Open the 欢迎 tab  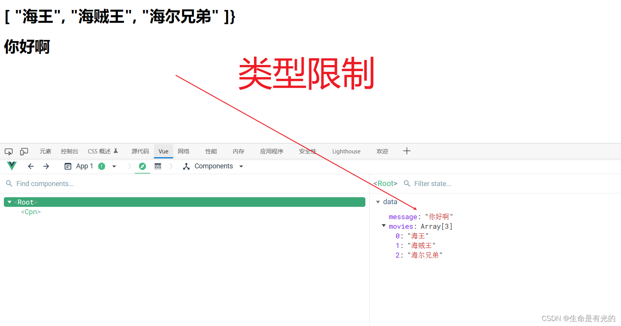[382, 151]
